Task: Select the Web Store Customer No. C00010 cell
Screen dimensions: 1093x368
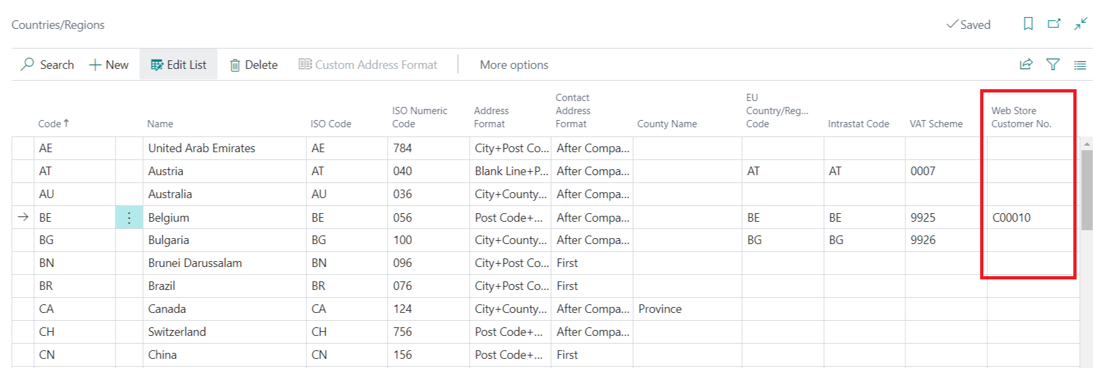Action: [1012, 218]
